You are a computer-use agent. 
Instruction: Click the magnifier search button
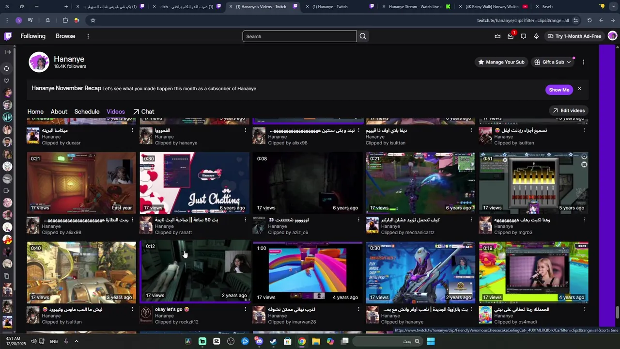(363, 36)
